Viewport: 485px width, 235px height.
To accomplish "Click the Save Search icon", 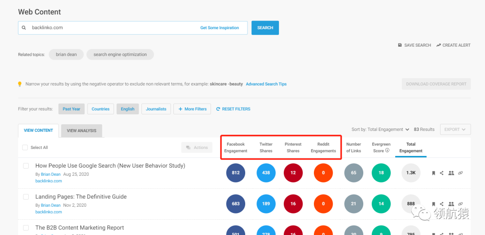I will (x=400, y=45).
